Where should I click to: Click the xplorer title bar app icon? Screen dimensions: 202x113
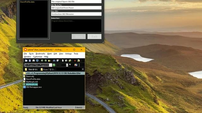(25, 50)
